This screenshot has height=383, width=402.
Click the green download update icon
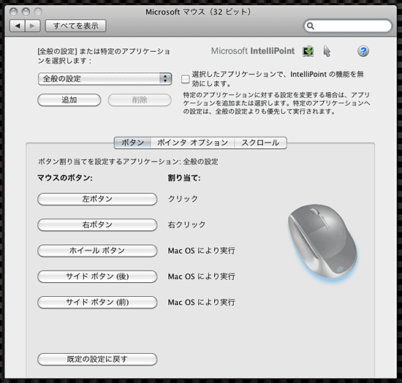308,51
